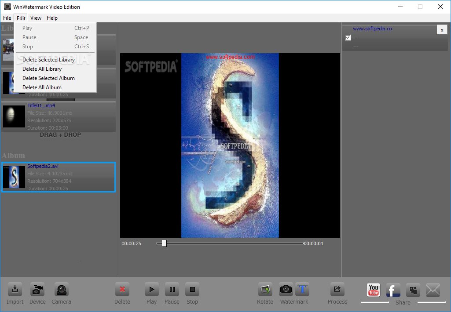Click the Softpedia2.avi file name in Album
Screen dimensions: 451x312
pos(43,166)
